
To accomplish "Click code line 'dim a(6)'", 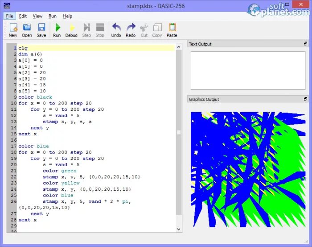I will tap(30, 54).
